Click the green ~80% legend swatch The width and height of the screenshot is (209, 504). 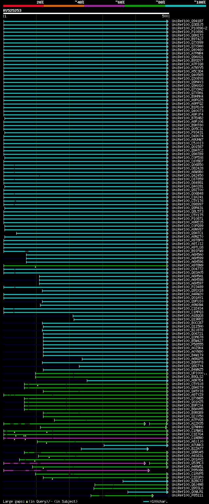click(145, 6)
